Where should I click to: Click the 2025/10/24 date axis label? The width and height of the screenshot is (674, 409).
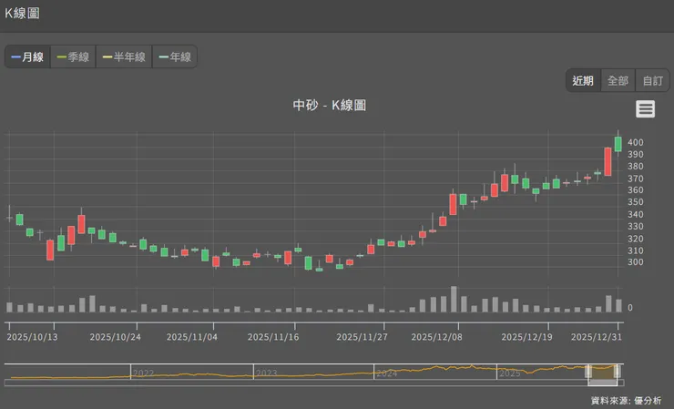click(115, 337)
